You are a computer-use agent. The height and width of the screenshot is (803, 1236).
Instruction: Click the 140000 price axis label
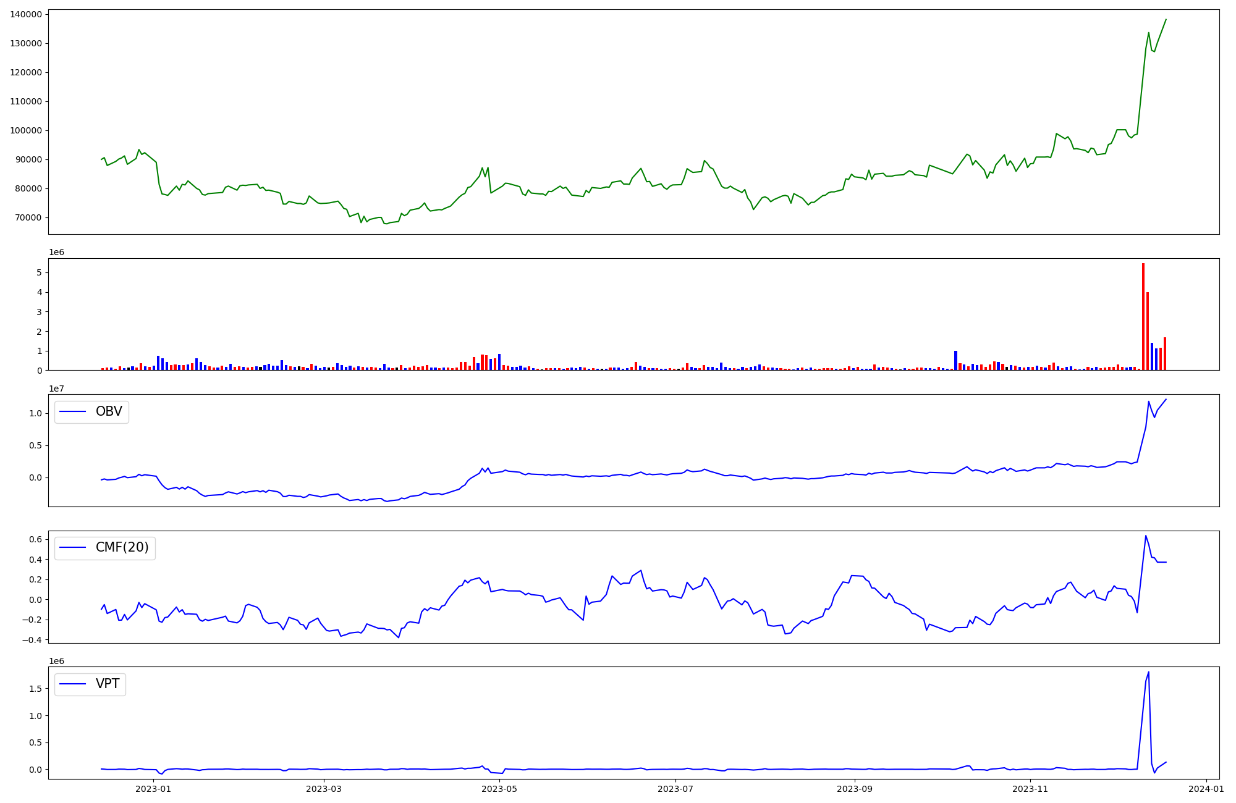coord(26,14)
